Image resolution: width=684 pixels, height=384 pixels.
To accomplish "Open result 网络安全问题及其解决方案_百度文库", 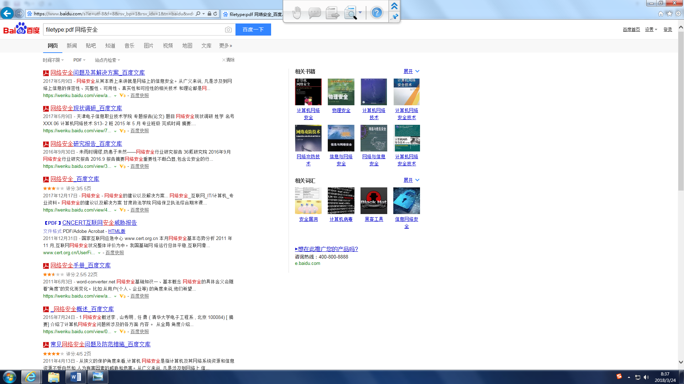I will coord(98,73).
